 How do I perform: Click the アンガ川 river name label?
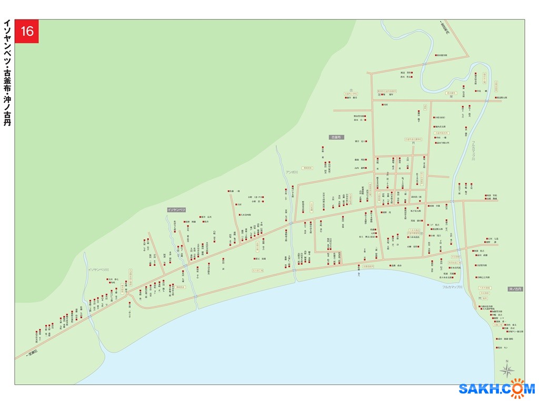click(292, 172)
